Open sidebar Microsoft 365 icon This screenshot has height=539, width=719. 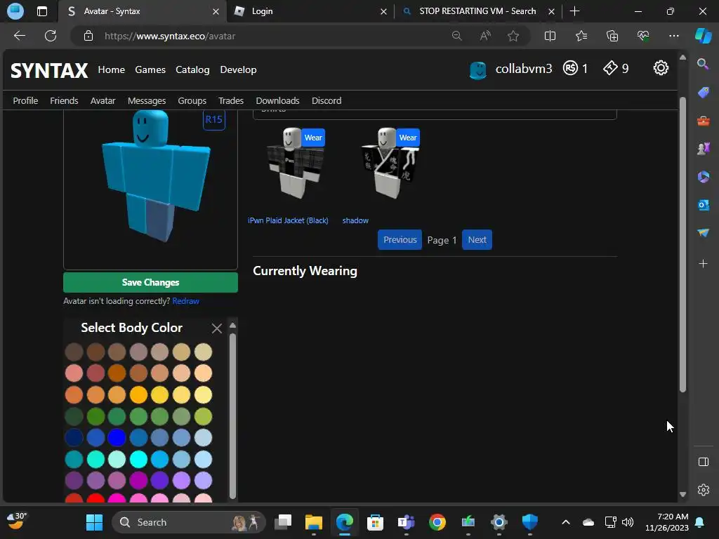click(x=703, y=176)
